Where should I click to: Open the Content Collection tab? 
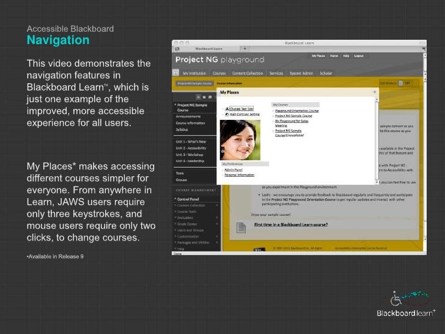click(248, 73)
